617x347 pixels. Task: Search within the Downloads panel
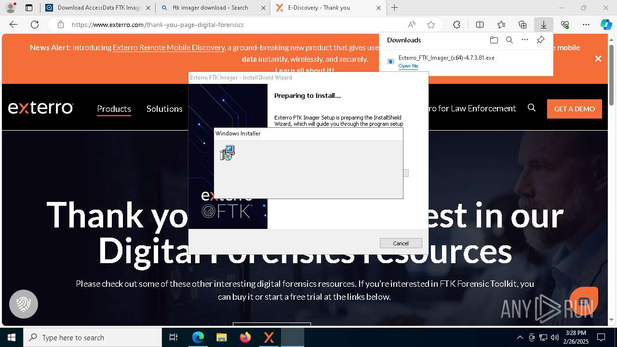pos(509,40)
